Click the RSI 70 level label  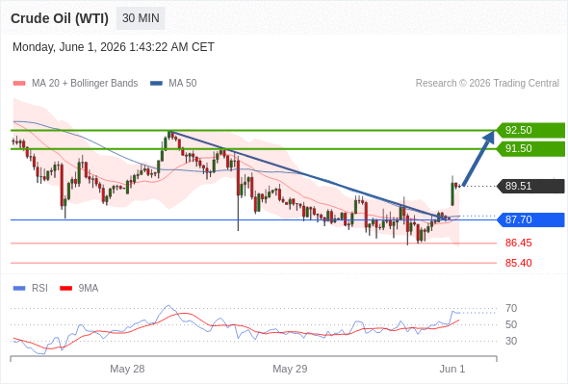[511, 309]
